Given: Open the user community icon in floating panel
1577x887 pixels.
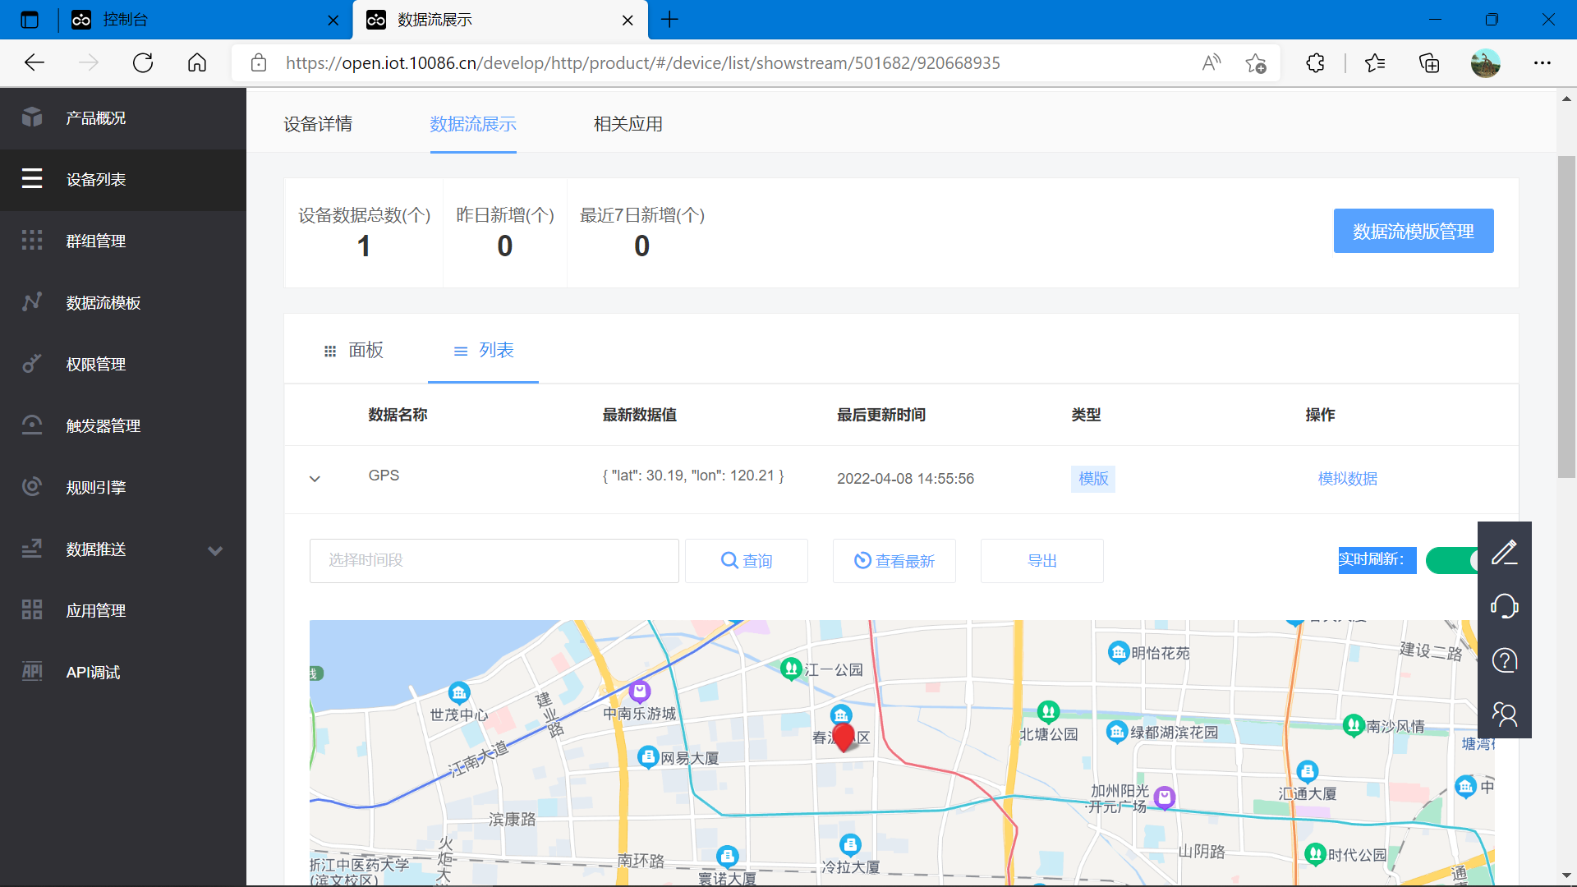Looking at the screenshot, I should click(1504, 714).
